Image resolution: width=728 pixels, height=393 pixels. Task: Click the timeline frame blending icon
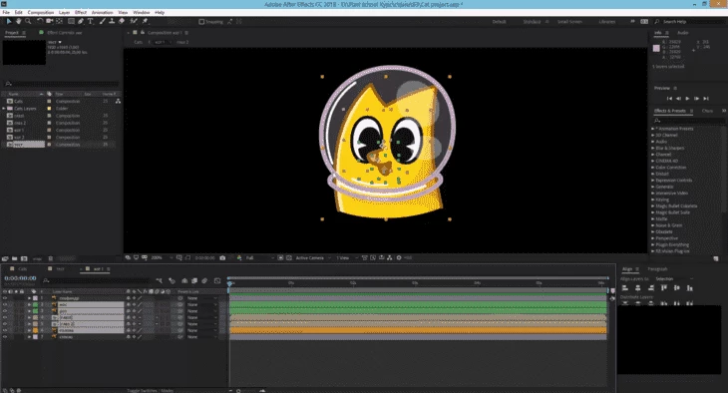194,280
